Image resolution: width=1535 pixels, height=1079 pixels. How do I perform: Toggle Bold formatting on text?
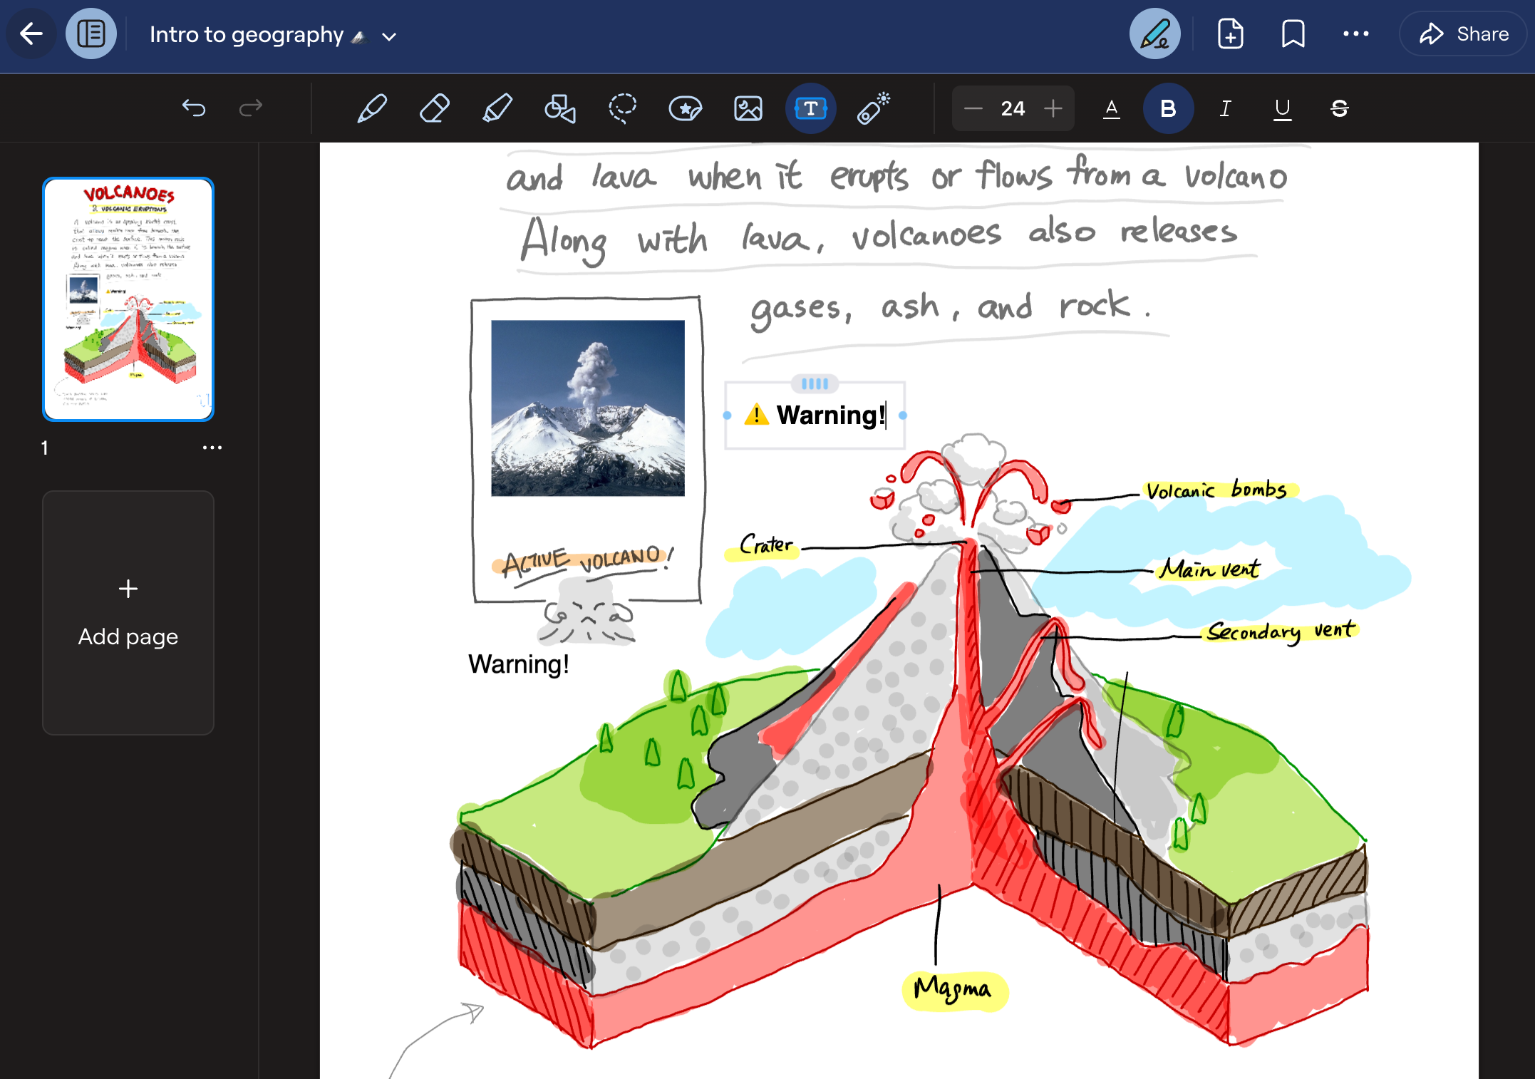[x=1169, y=108]
